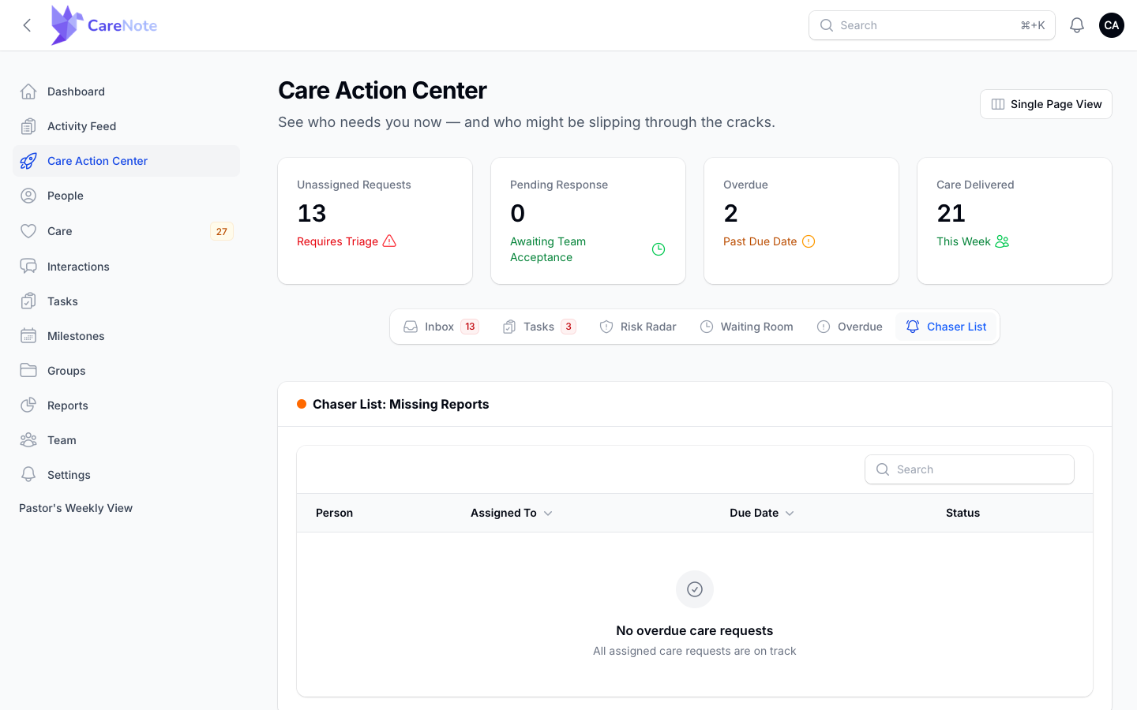Click the Status column header
1137x710 pixels.
[963, 513]
